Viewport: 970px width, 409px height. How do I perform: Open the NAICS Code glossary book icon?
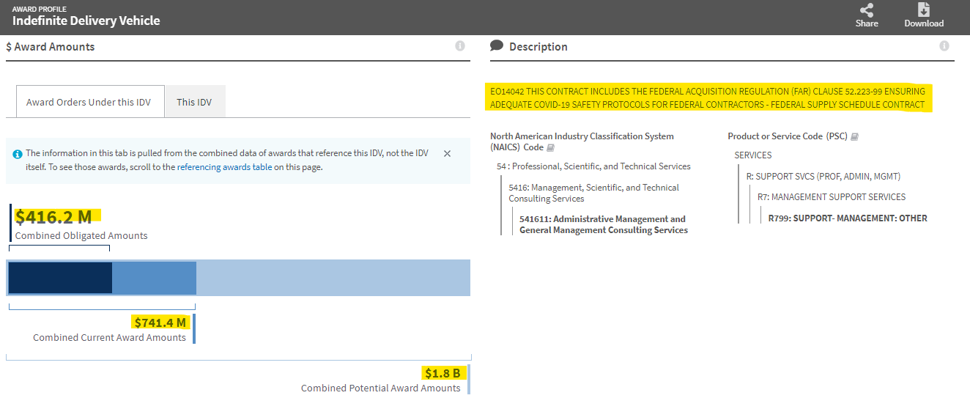pos(551,147)
